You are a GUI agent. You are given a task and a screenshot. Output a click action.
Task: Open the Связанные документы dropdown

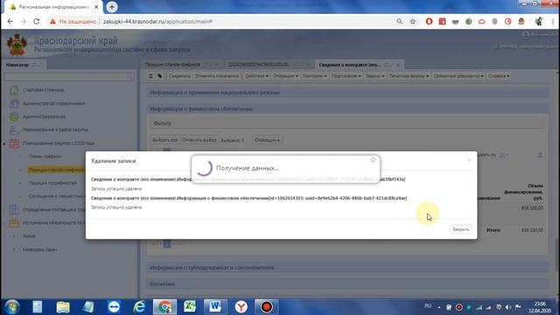[x=458, y=76]
